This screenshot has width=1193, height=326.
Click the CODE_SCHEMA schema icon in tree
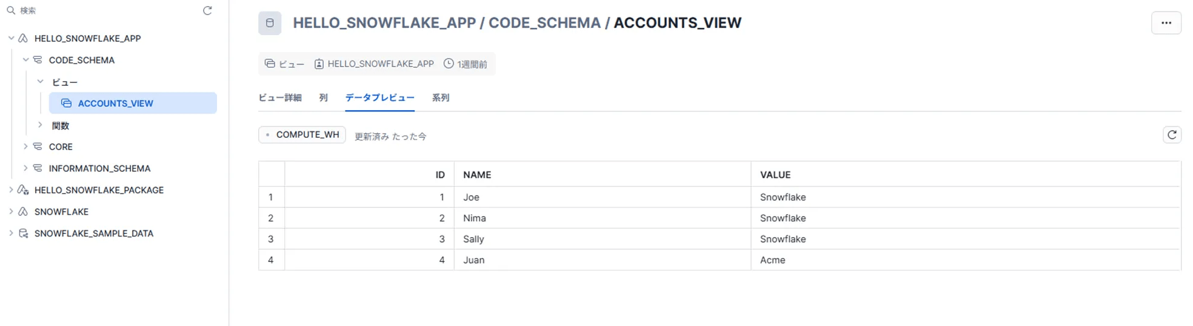click(x=38, y=60)
